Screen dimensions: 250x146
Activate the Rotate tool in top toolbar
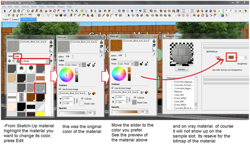[x=55, y=11]
